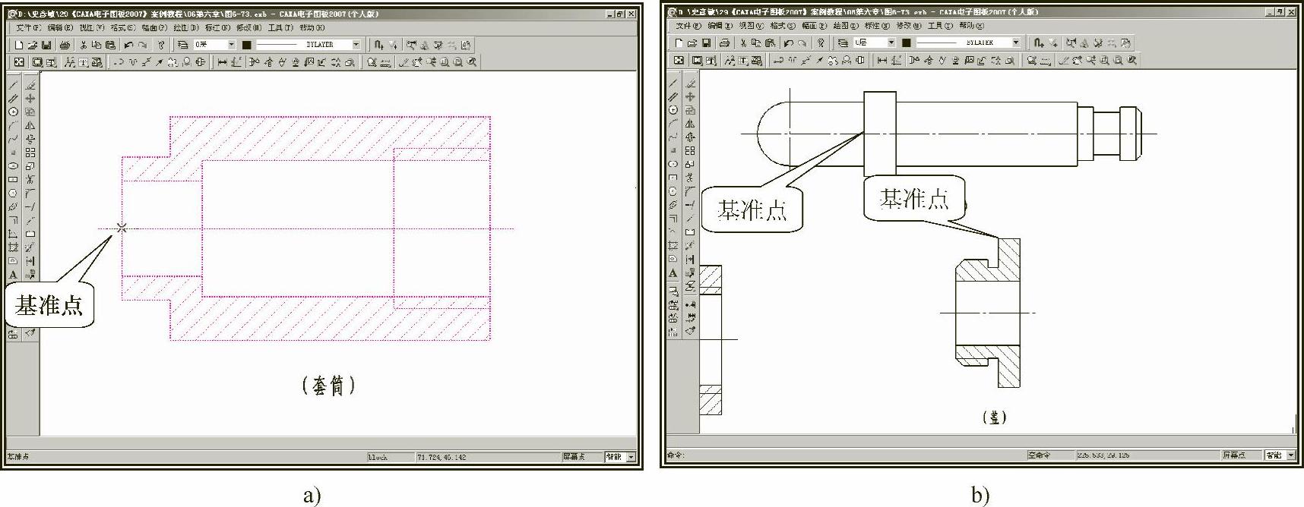1304x507 pixels.
Task: Open 智能 snap mode dropdown in left window
Action: [x=631, y=457]
